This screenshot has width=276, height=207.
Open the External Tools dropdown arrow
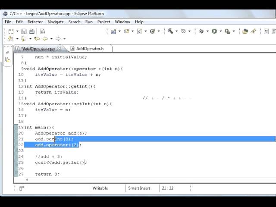234,31
